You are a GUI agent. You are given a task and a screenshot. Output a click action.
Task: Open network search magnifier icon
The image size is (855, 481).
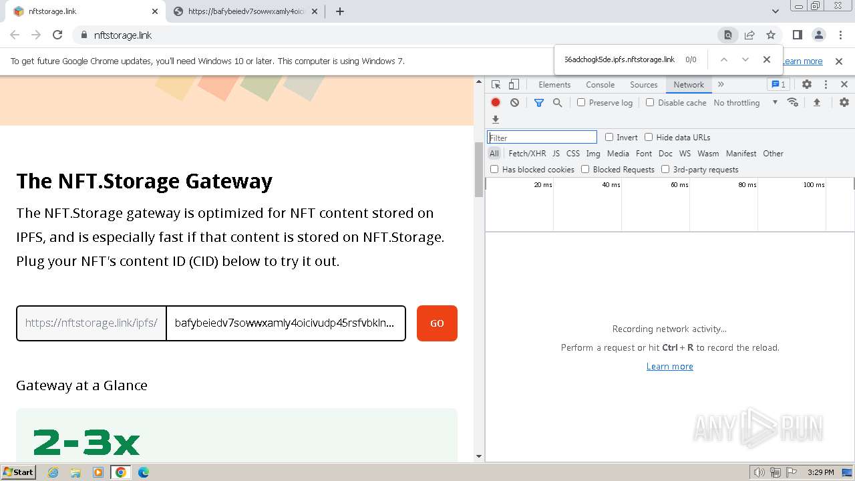point(557,102)
